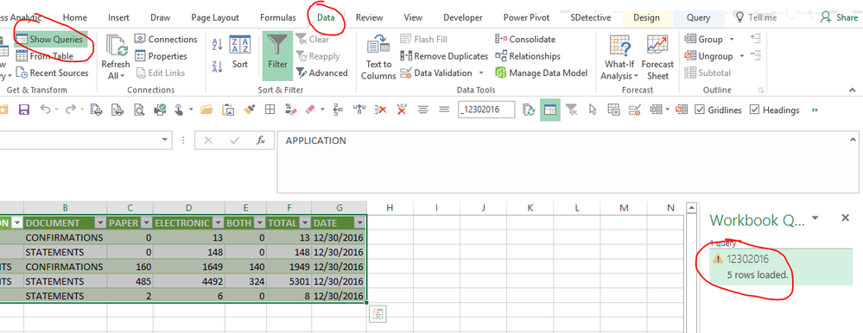The image size is (863, 333).
Task: Click the format painter brush icon
Action: pyautogui.click(x=249, y=110)
